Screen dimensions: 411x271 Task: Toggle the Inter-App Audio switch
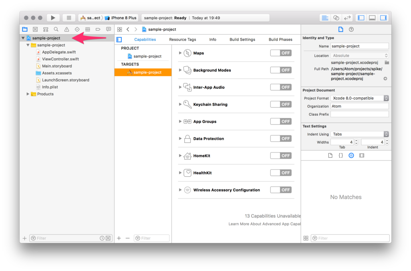(x=281, y=87)
